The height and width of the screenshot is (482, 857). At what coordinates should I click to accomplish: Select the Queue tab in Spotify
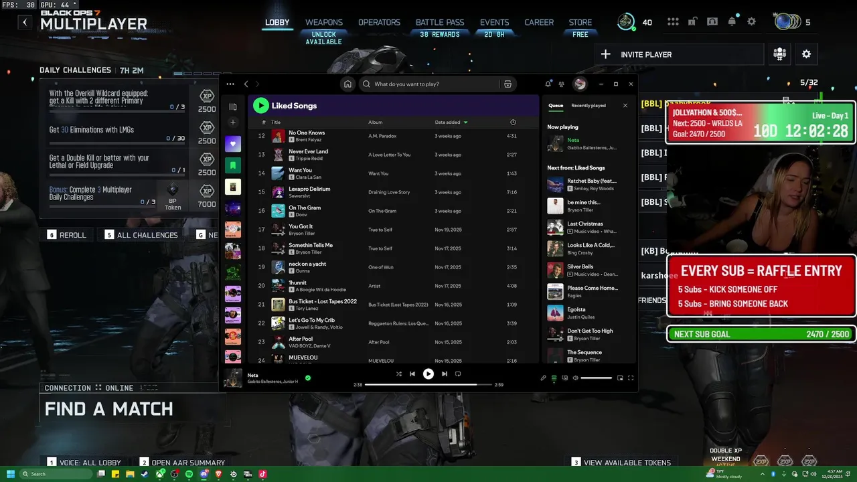pos(556,105)
